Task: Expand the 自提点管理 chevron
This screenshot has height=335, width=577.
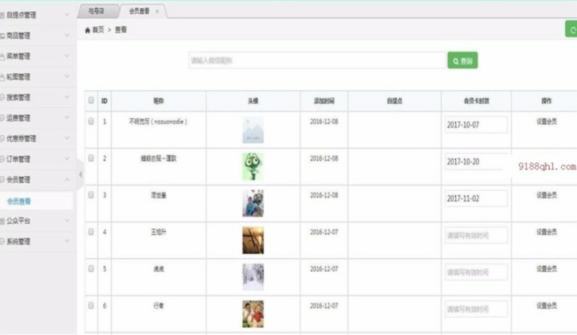Action: point(67,15)
